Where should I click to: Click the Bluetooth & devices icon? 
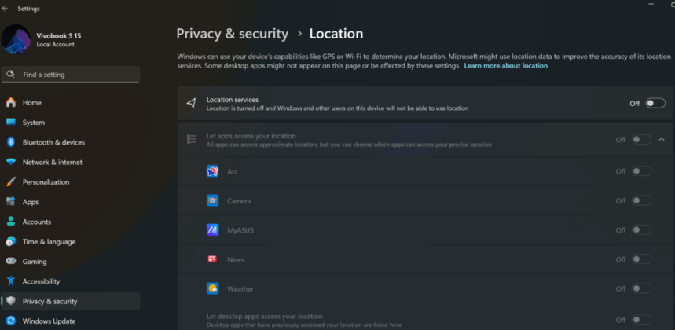point(11,142)
